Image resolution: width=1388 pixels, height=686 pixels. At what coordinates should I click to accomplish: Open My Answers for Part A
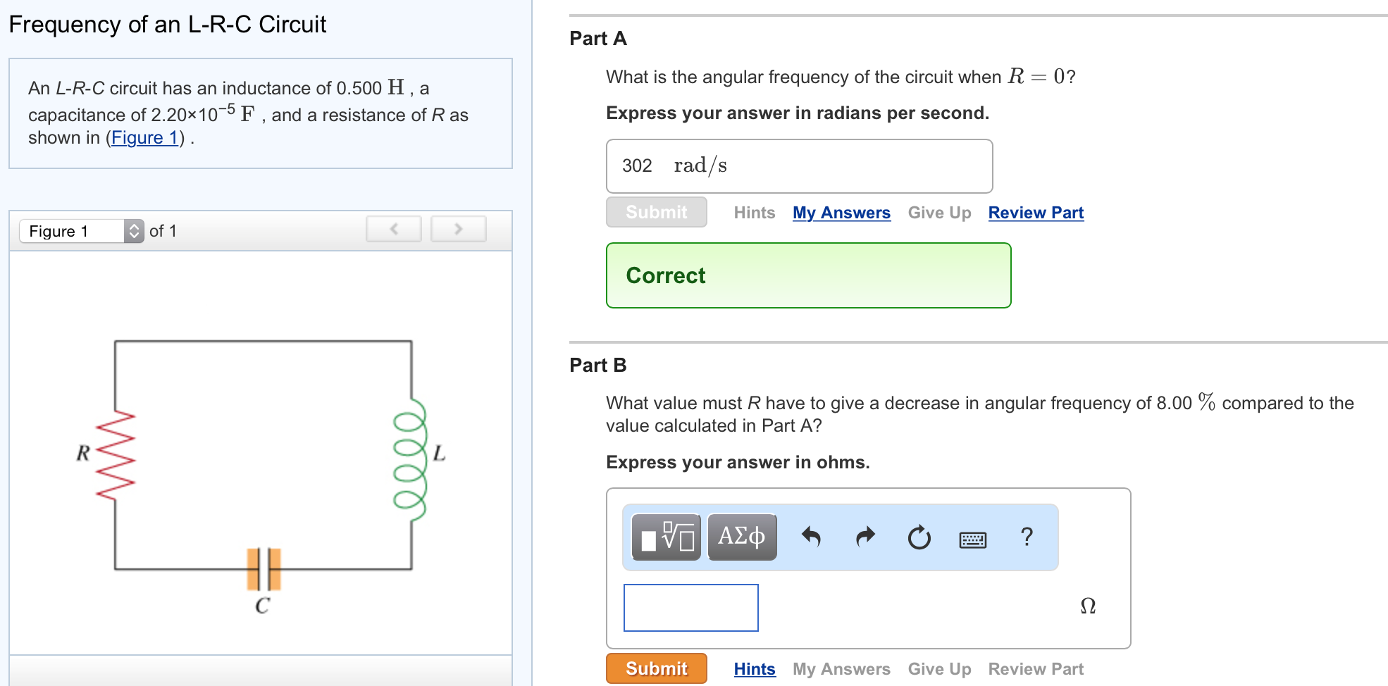[x=841, y=213]
